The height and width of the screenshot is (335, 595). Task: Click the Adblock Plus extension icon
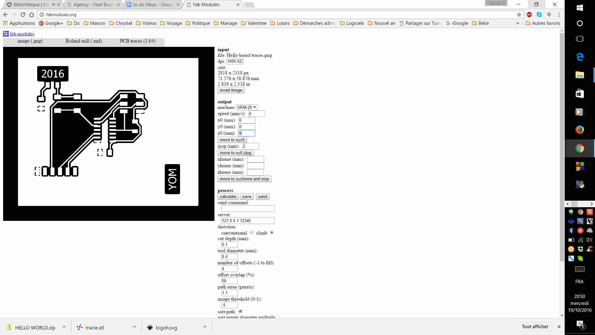click(x=529, y=15)
